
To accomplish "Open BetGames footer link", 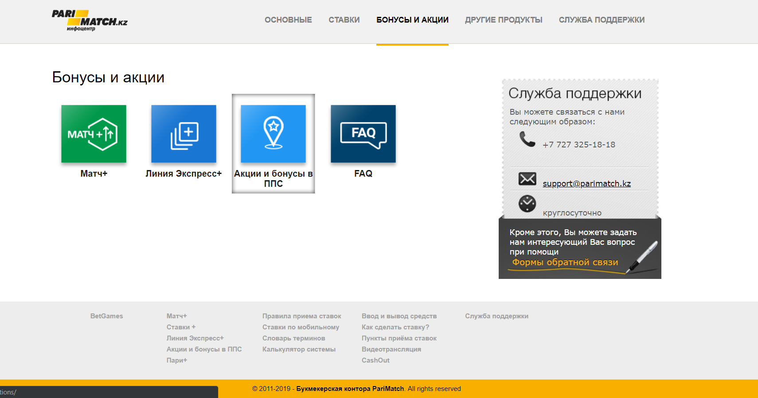I will tap(106, 316).
